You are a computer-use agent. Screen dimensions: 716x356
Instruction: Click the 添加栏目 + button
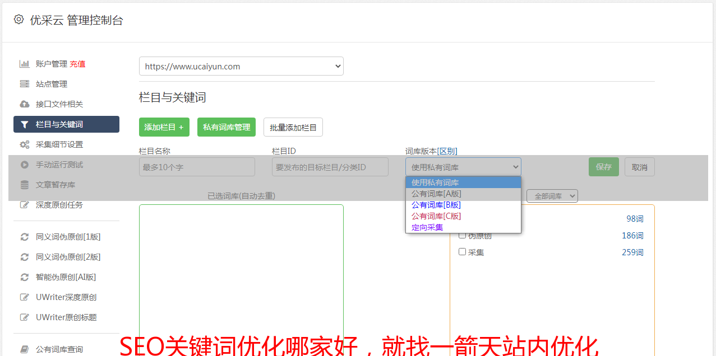[164, 127]
